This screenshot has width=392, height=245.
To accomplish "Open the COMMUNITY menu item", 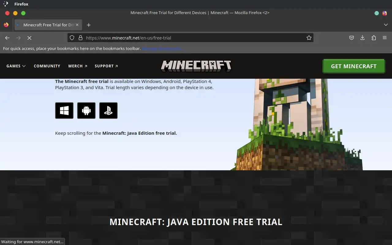I will [47, 66].
